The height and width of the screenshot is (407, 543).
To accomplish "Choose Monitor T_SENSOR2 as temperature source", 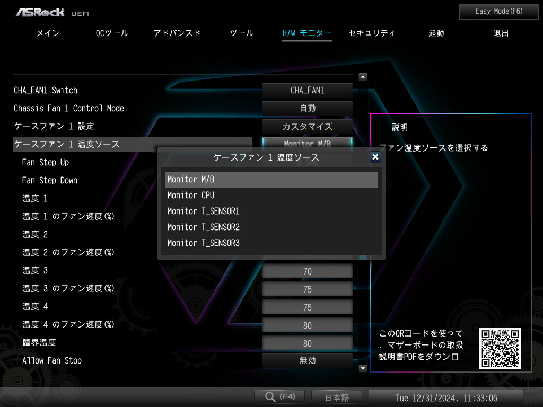I will (271, 227).
